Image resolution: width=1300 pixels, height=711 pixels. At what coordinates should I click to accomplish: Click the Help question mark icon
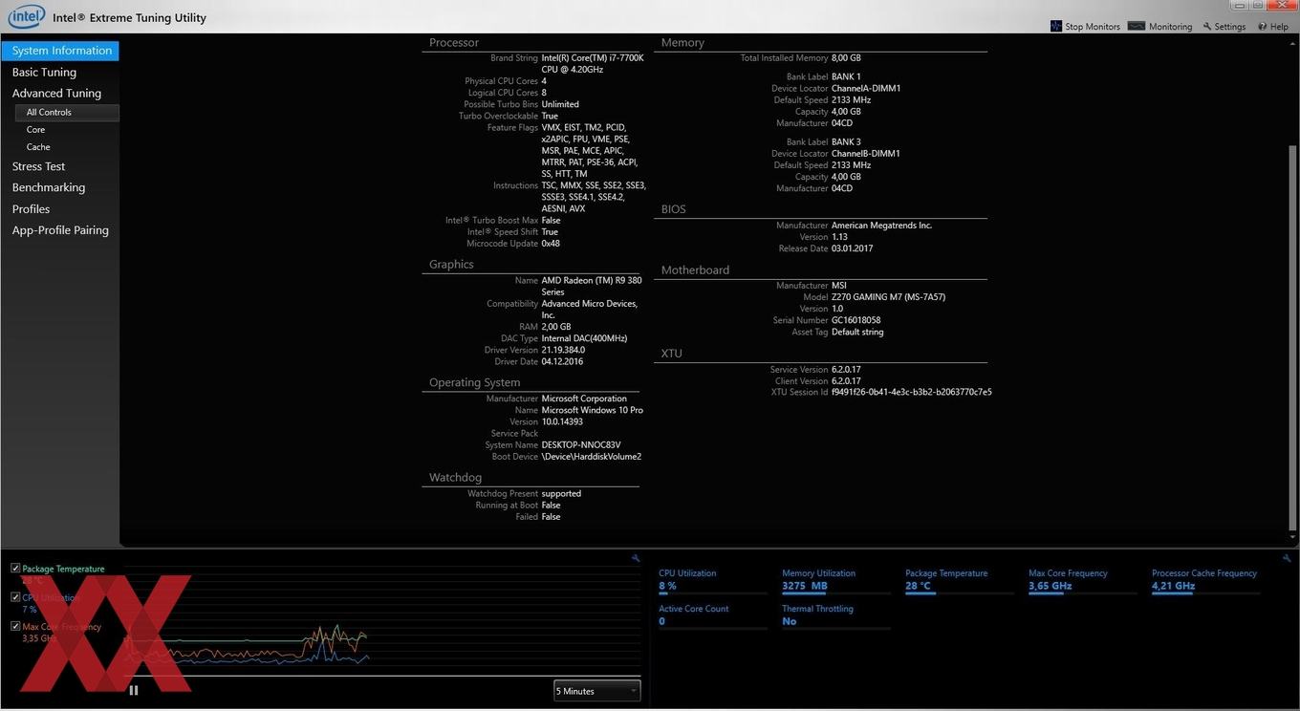click(x=1263, y=27)
